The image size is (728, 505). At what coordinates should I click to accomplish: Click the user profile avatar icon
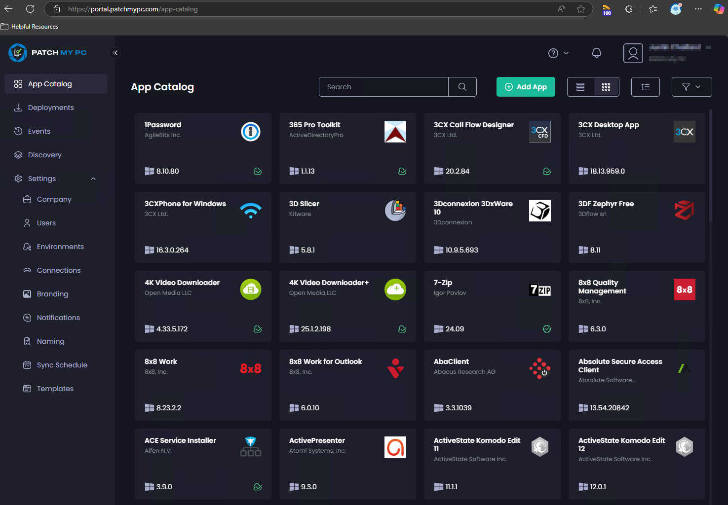click(633, 53)
